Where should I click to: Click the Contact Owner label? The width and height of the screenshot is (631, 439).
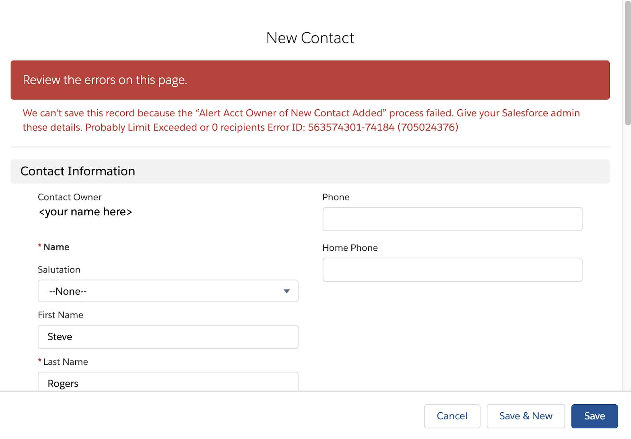[x=69, y=197]
